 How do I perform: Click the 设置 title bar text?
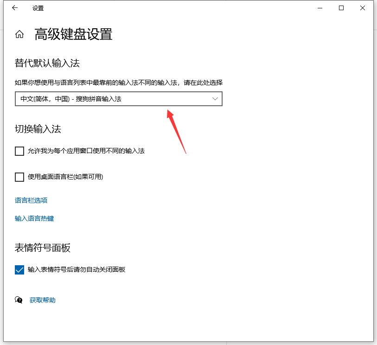tap(38, 8)
